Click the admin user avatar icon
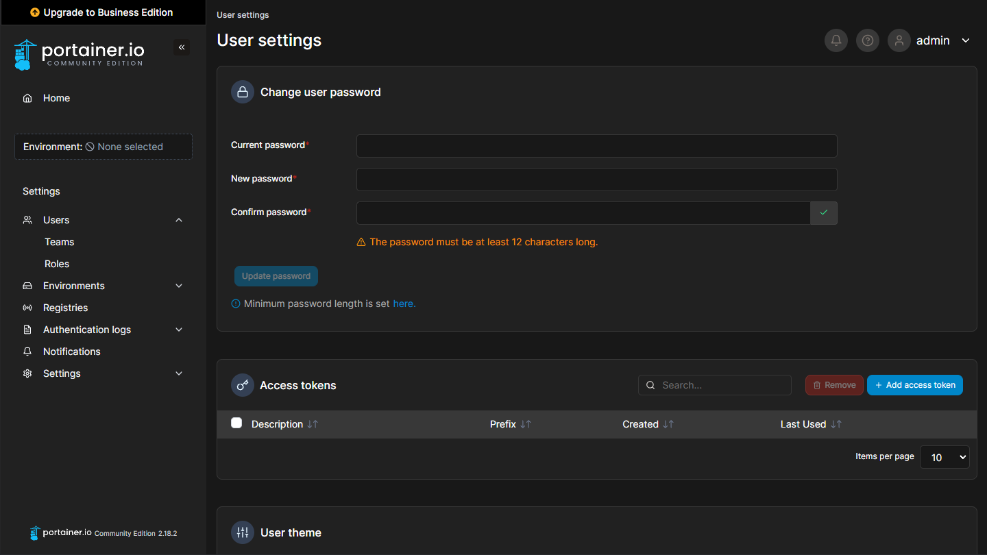Image resolution: width=987 pixels, height=555 pixels. [x=899, y=40]
